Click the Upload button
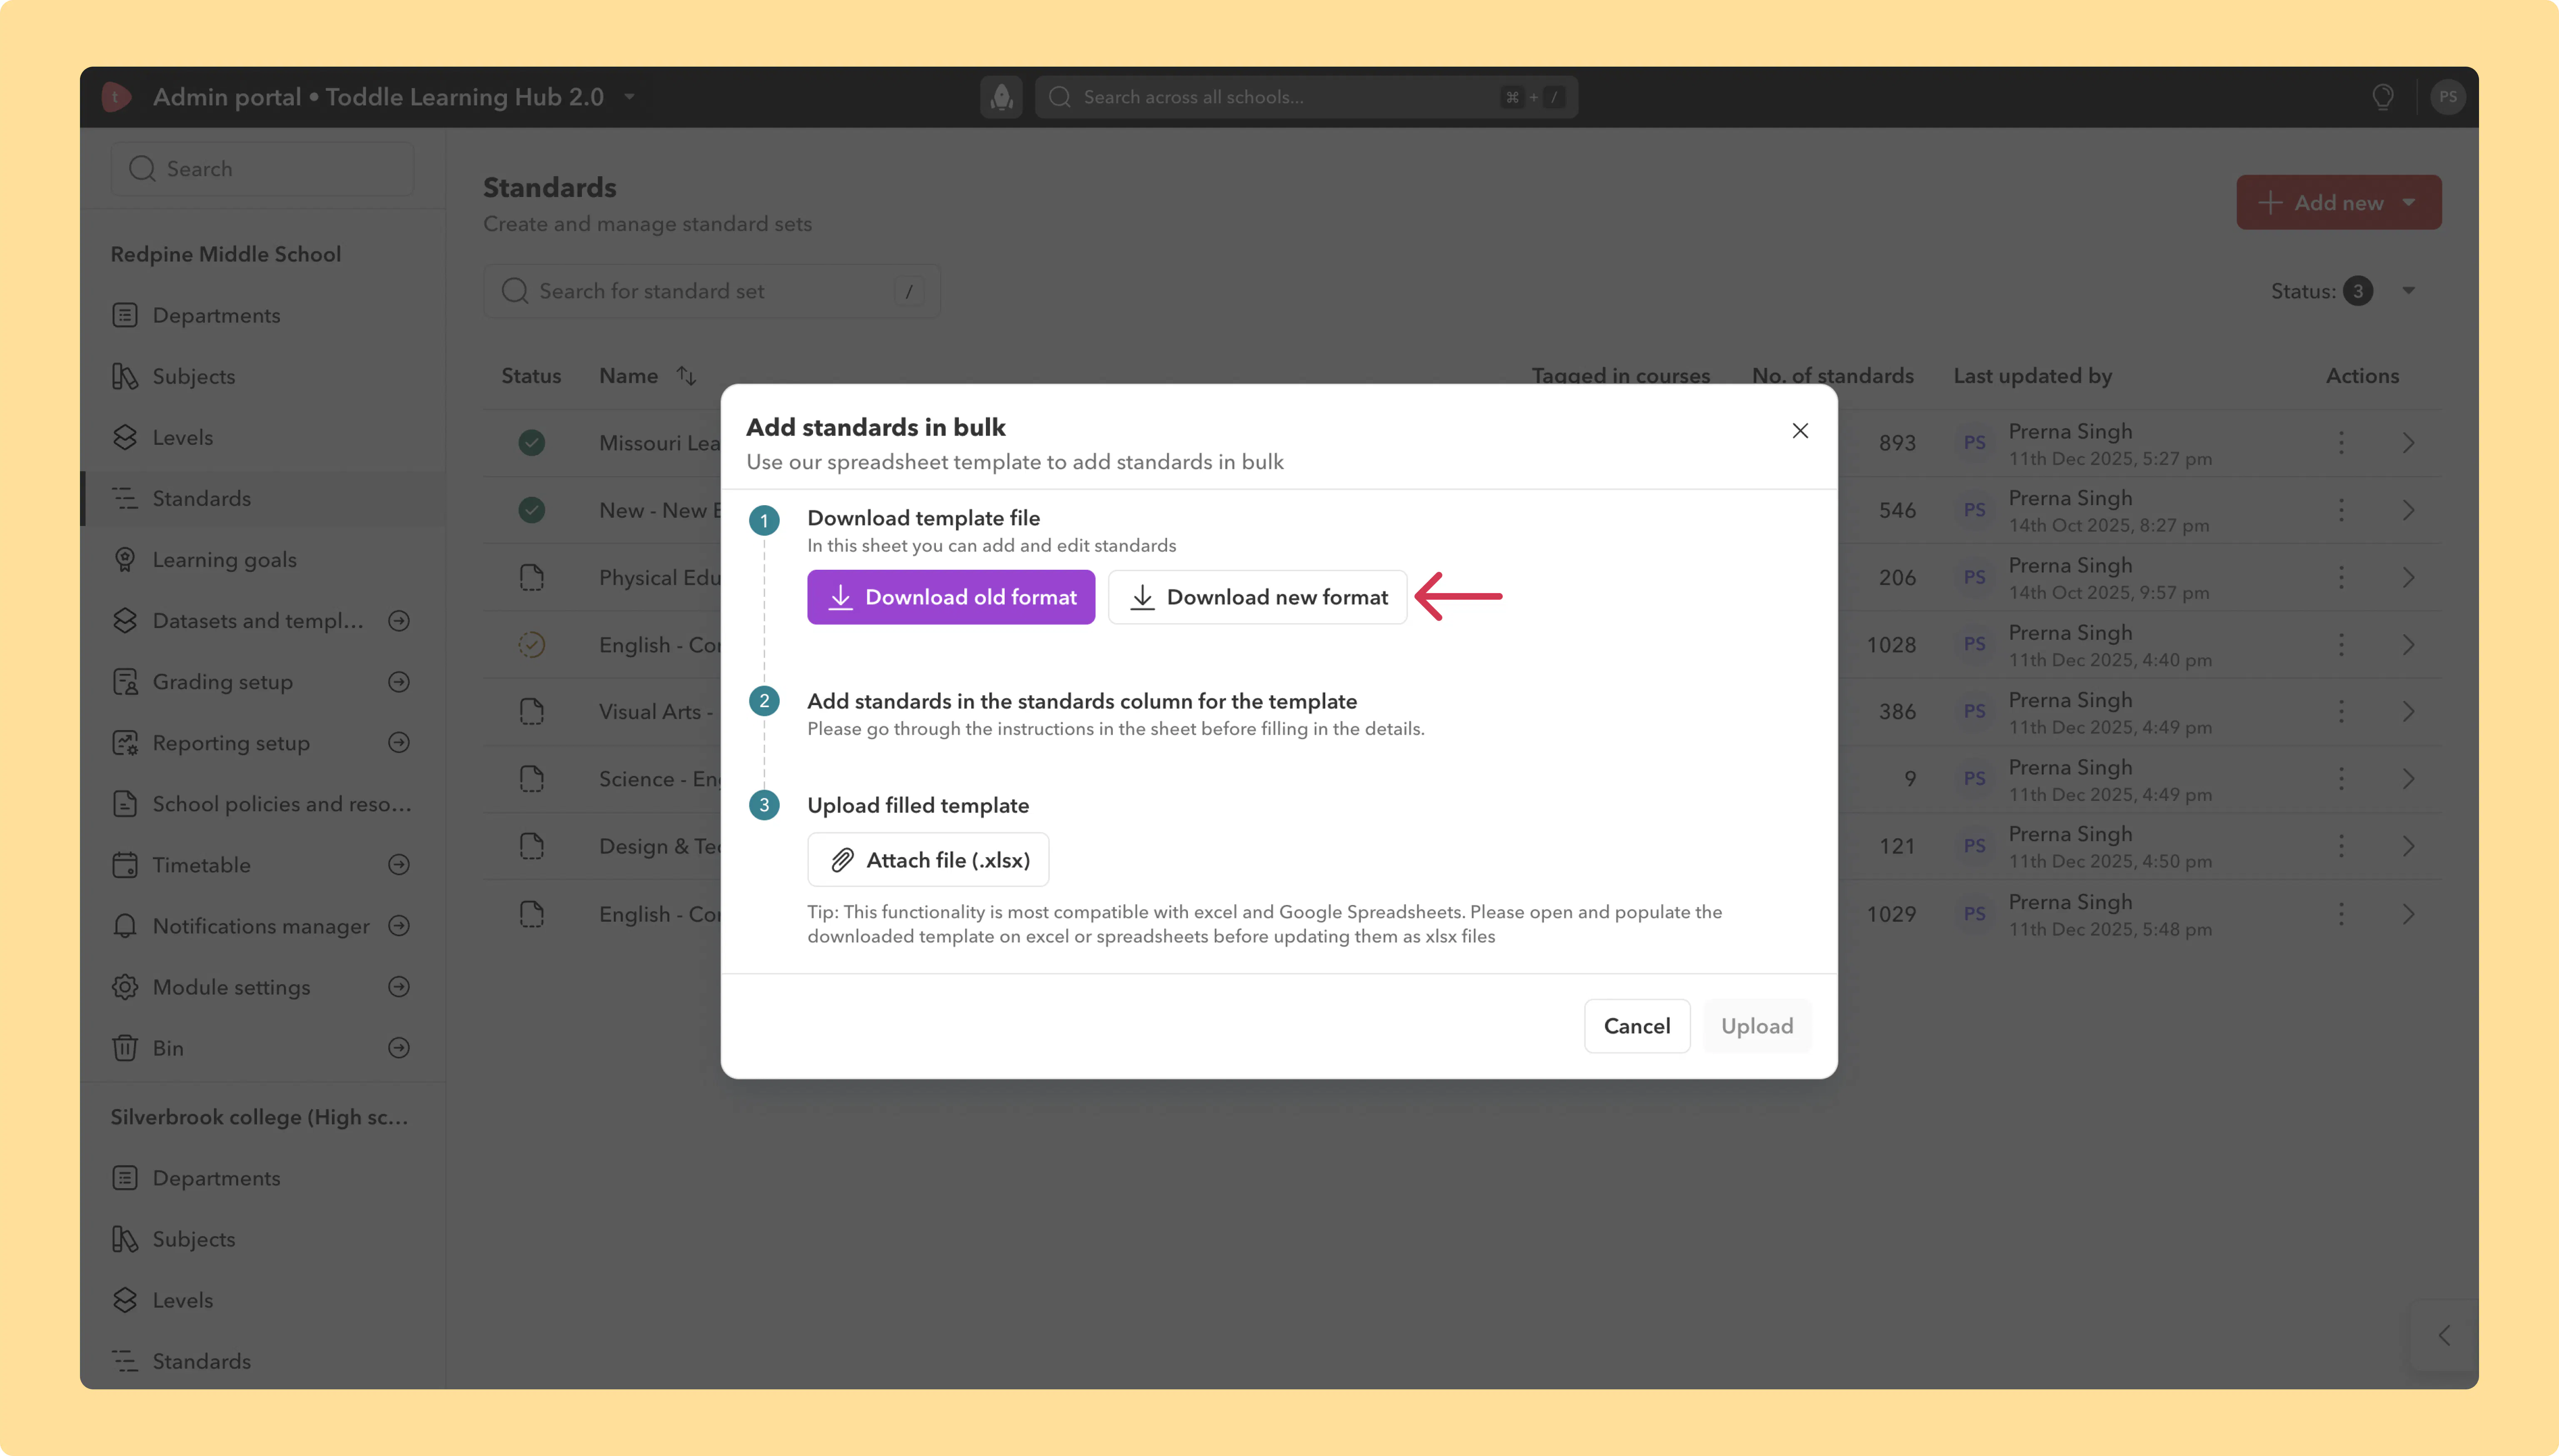This screenshot has width=2559, height=1456. click(1757, 1026)
